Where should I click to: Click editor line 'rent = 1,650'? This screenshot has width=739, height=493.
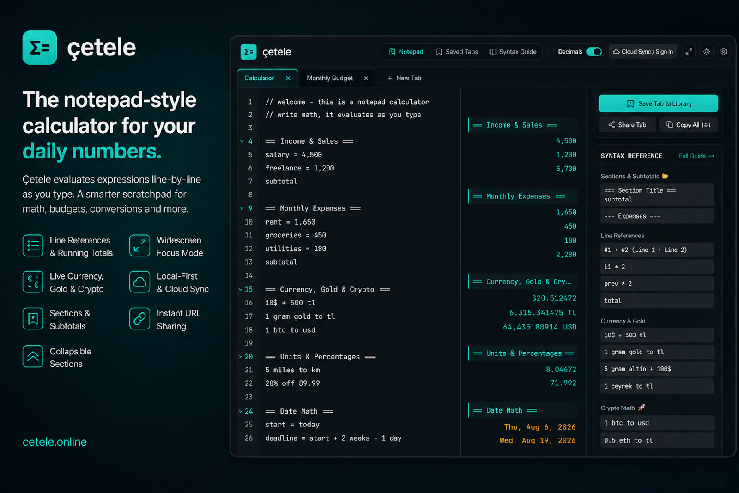pos(290,222)
